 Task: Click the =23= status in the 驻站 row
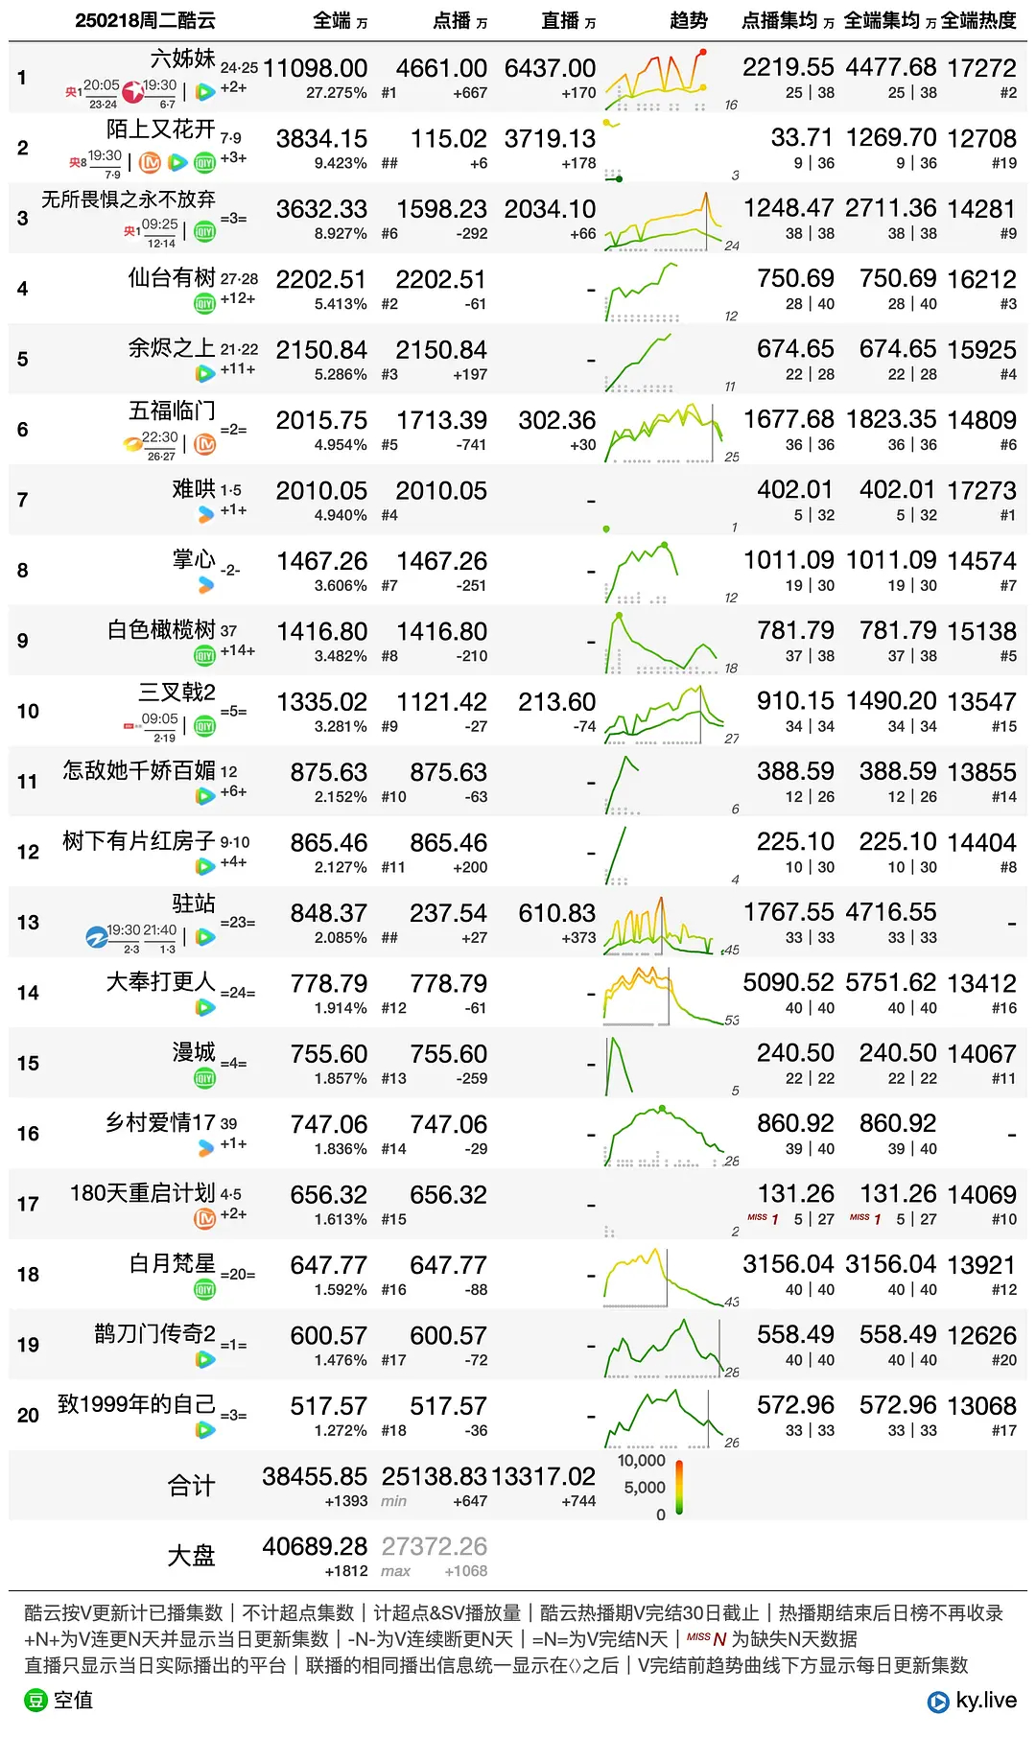(x=238, y=923)
